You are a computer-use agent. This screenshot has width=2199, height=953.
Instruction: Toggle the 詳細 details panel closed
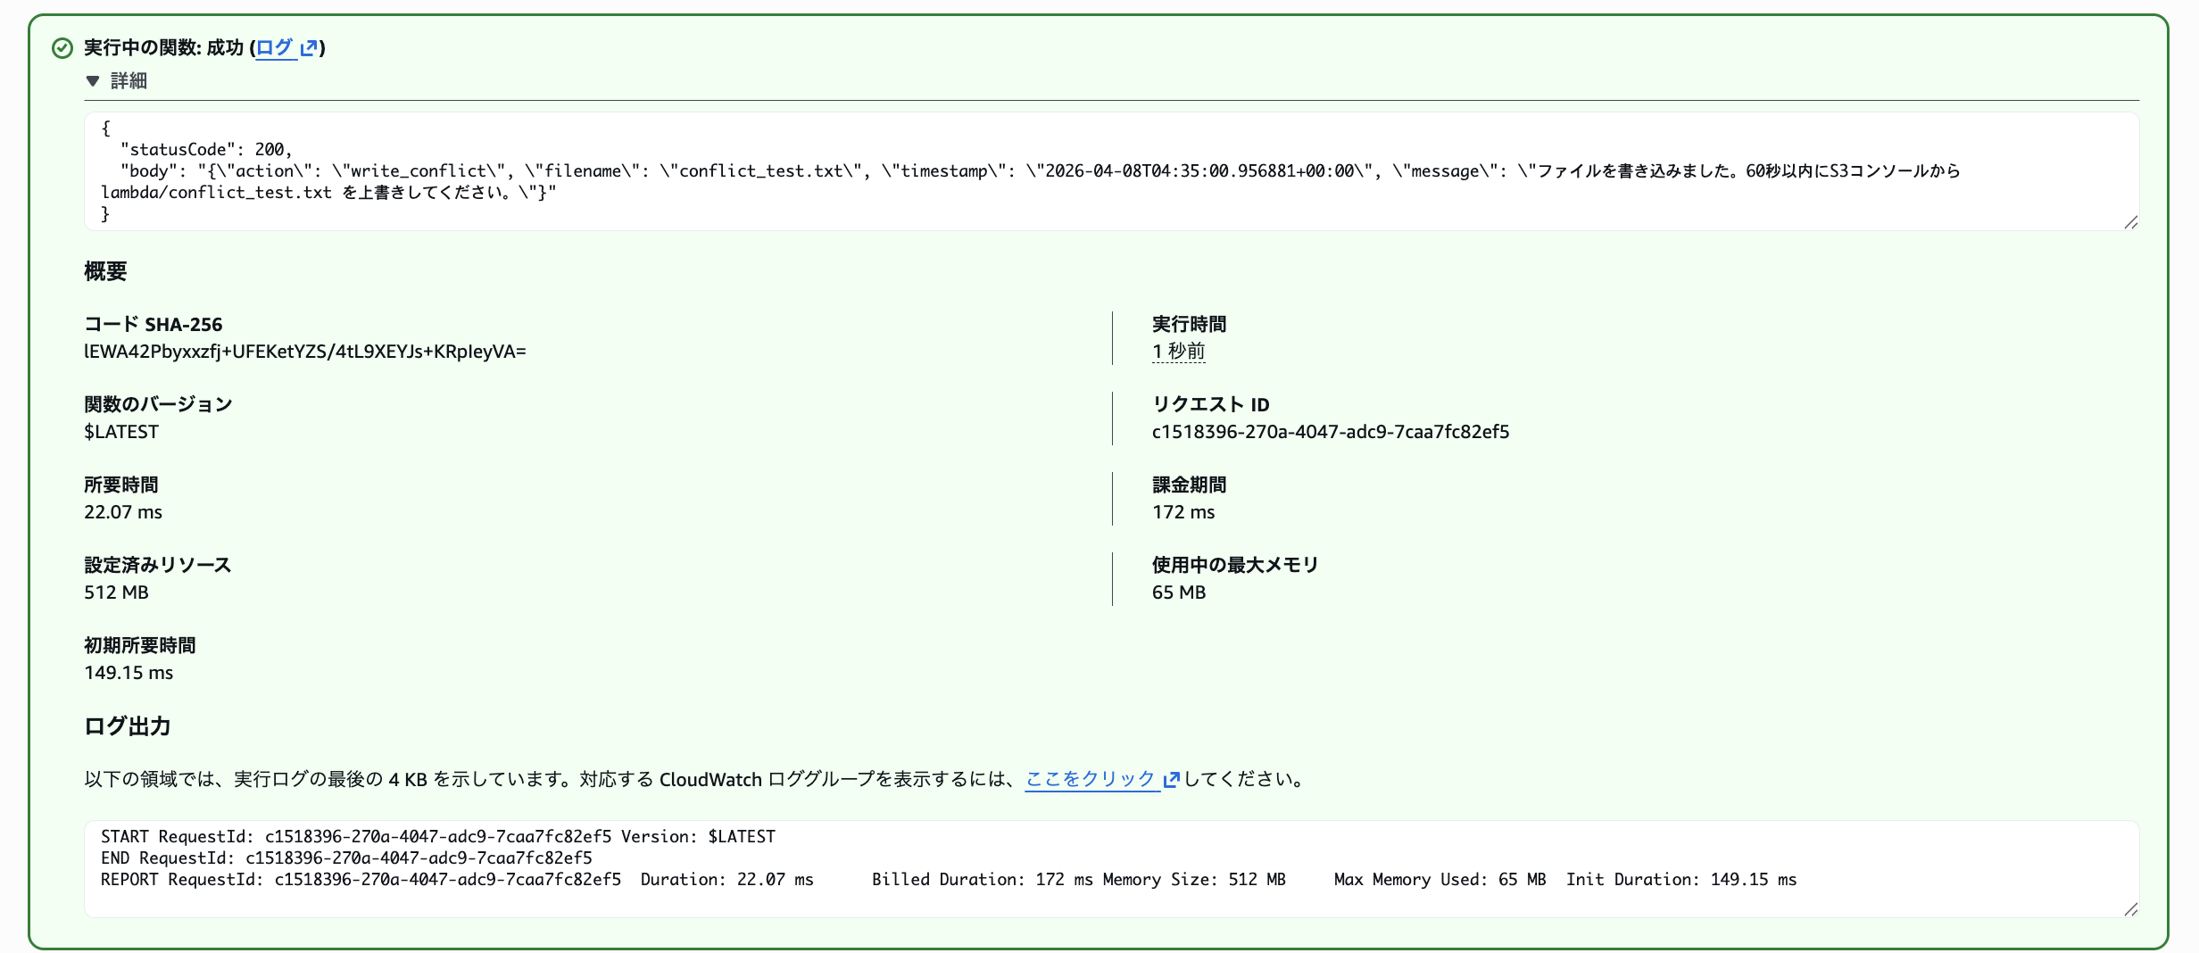[127, 80]
